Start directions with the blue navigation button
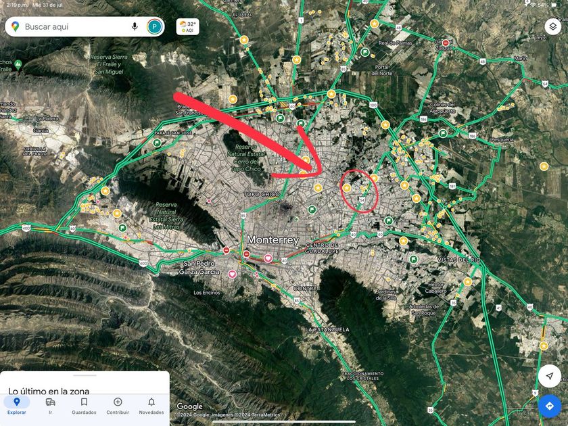Screen dimensions: 568x426 pyautogui.click(x=549, y=406)
